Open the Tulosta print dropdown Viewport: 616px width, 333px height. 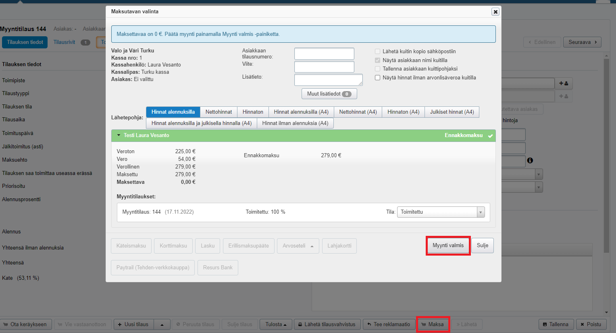pyautogui.click(x=276, y=324)
